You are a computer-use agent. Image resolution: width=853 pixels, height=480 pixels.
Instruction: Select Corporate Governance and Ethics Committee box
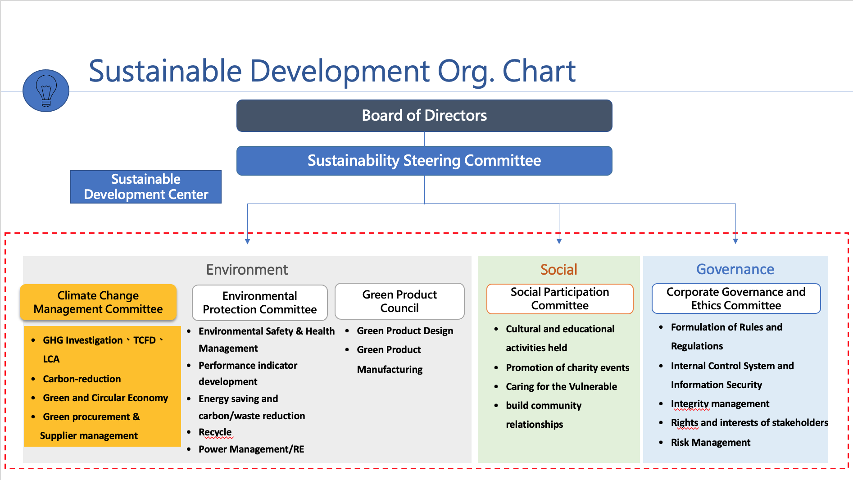point(735,299)
